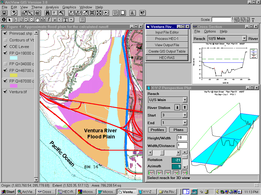Click the binoculars Find icon

pyautogui.click(x=48, y=13)
